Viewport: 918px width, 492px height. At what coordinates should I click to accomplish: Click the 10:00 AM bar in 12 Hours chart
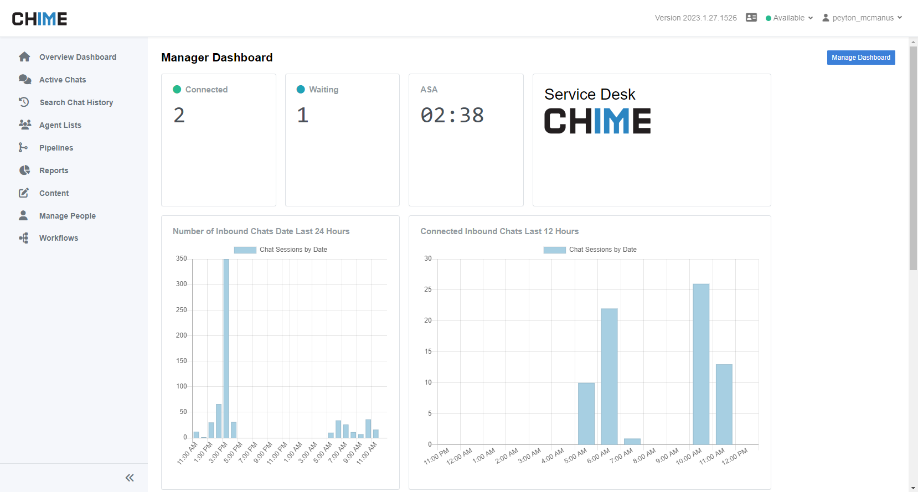tap(701, 364)
